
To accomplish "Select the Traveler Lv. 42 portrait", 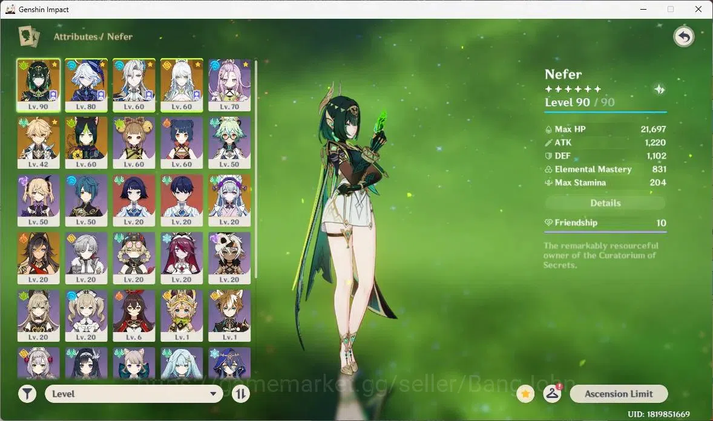I will (38, 143).
